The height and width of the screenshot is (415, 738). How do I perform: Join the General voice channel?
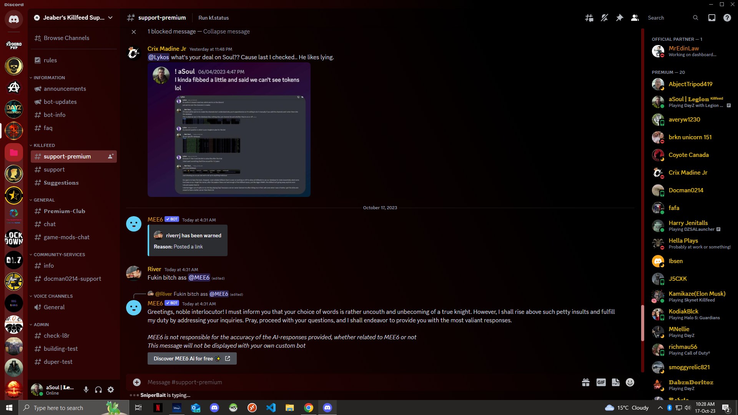click(73, 307)
